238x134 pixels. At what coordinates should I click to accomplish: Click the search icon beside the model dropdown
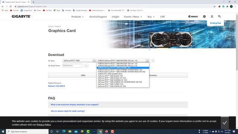coord(153,61)
